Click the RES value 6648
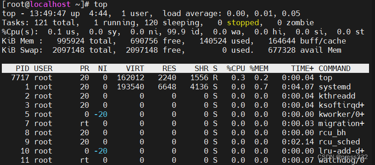The width and height of the screenshot is (375, 165). [x=167, y=87]
